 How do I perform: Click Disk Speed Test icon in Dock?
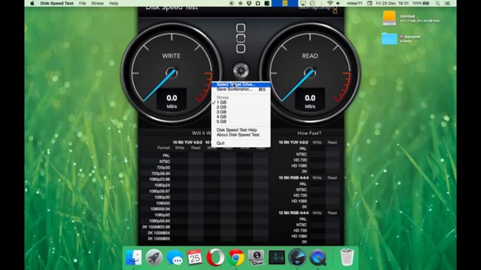[297, 258]
